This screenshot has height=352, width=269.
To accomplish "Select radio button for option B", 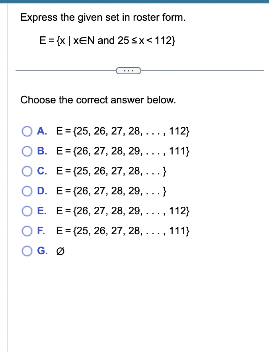I will pos(27,151).
